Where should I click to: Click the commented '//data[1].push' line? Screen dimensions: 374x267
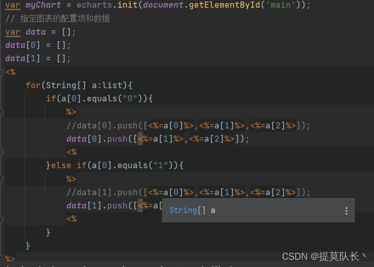(188, 192)
